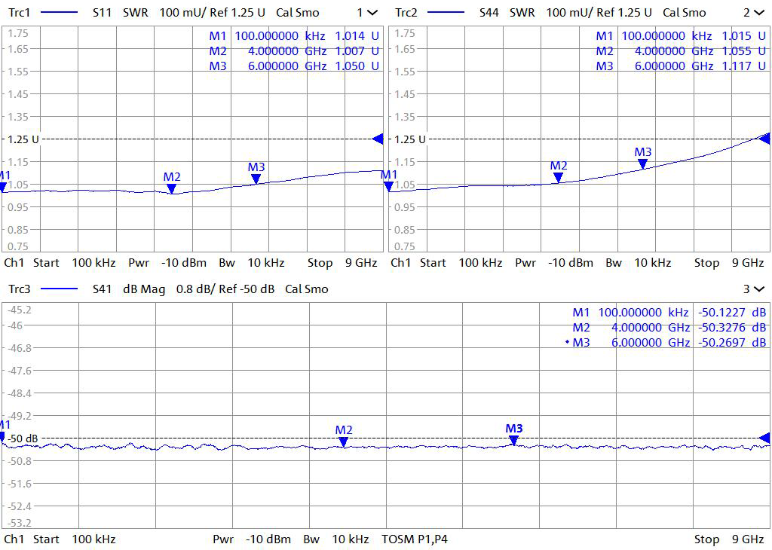The width and height of the screenshot is (772, 550).
Task: Open the diagram 1 dropdown chevron
Action: click(373, 13)
